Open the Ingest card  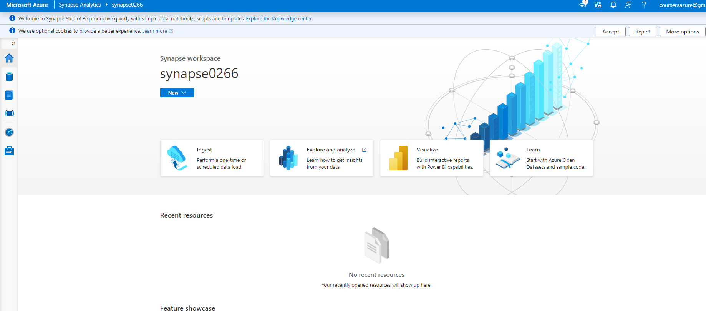click(x=212, y=158)
